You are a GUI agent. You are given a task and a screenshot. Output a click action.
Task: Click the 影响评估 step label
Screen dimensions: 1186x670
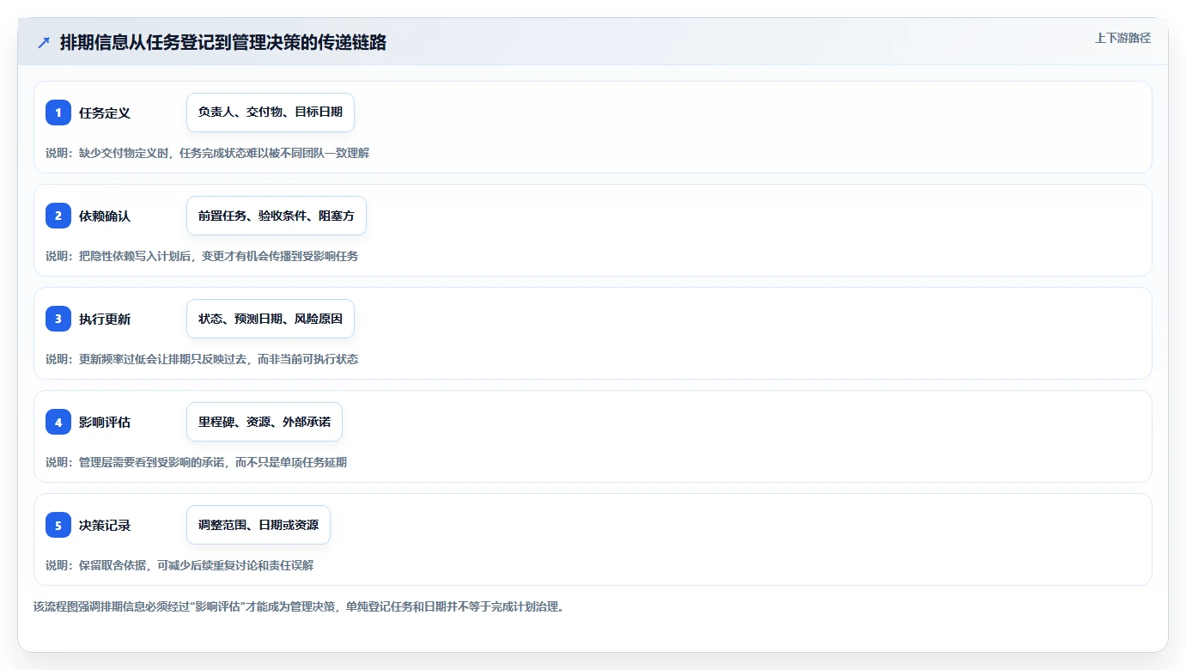tap(105, 422)
